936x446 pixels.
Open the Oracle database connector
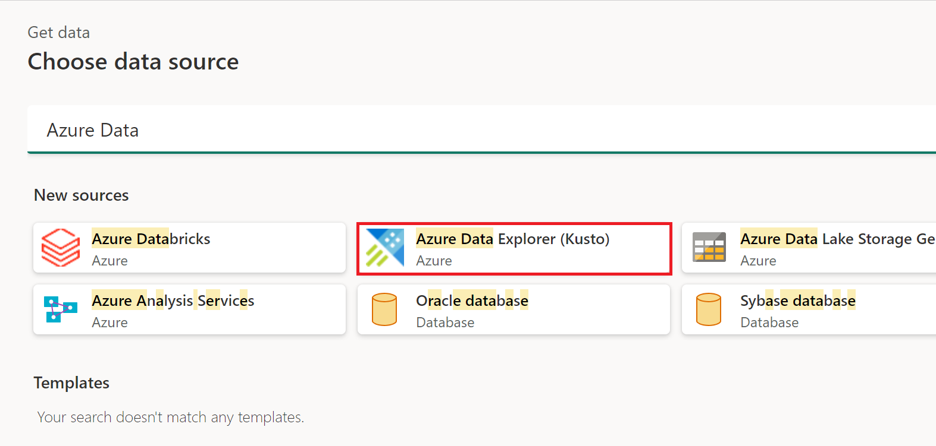tap(514, 309)
